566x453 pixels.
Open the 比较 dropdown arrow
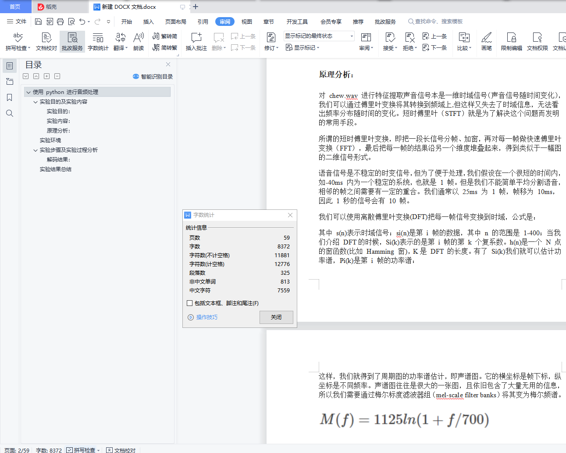pyautogui.click(x=470, y=48)
